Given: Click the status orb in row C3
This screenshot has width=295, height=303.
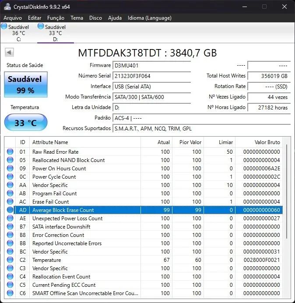Looking at the screenshot, I should point(10,268).
